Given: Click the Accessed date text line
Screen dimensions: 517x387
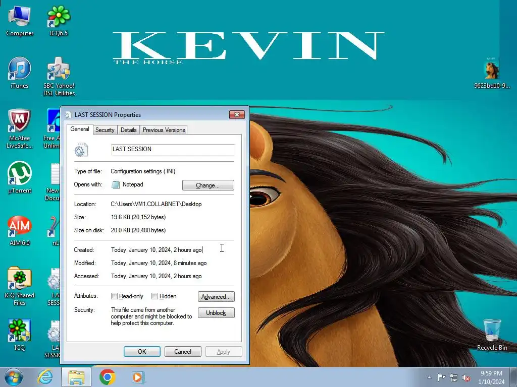Looking at the screenshot, I should (x=157, y=277).
